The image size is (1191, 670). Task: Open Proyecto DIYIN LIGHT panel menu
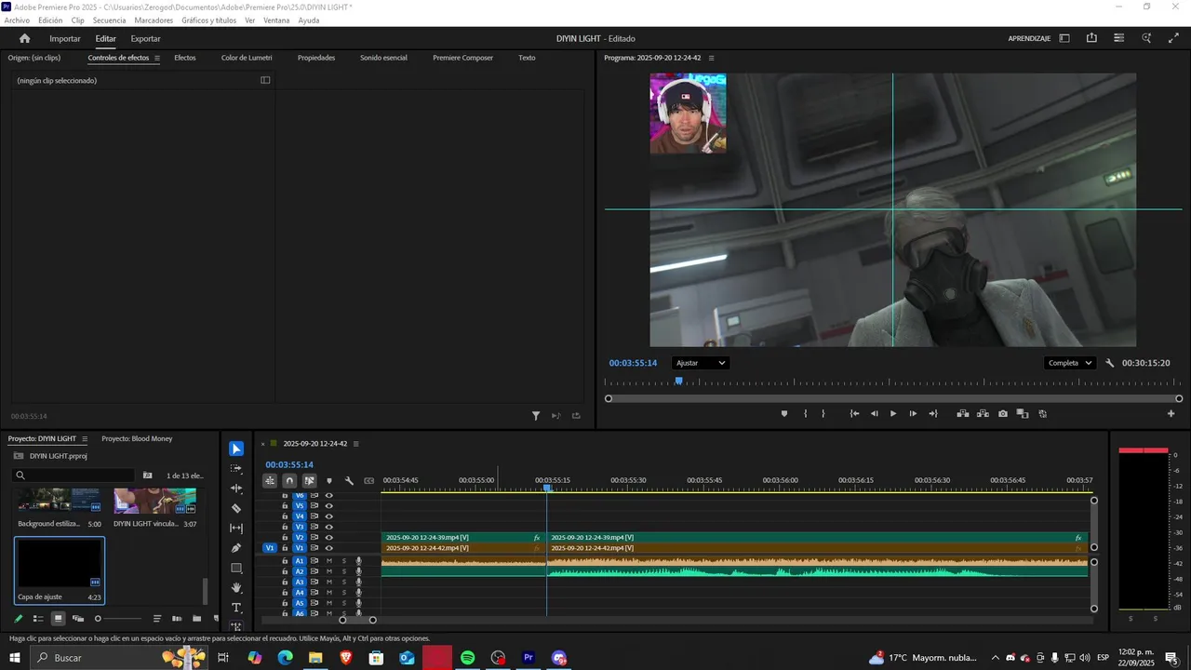pos(85,439)
